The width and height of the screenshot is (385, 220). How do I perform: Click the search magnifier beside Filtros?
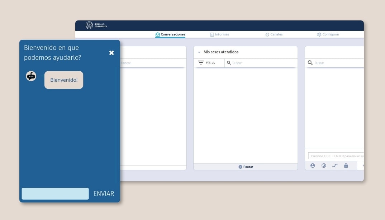[229, 63]
